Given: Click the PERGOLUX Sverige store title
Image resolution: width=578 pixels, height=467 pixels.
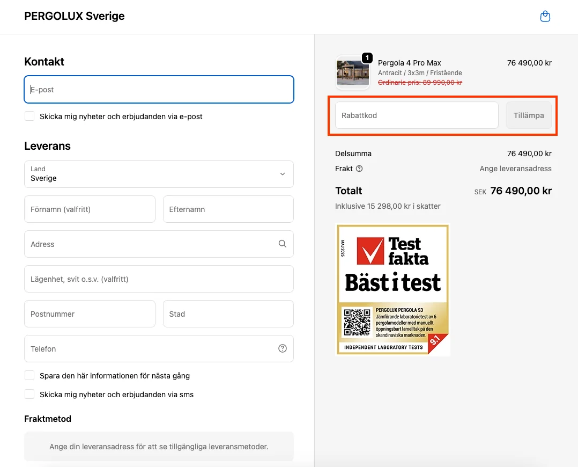Looking at the screenshot, I should (x=75, y=16).
